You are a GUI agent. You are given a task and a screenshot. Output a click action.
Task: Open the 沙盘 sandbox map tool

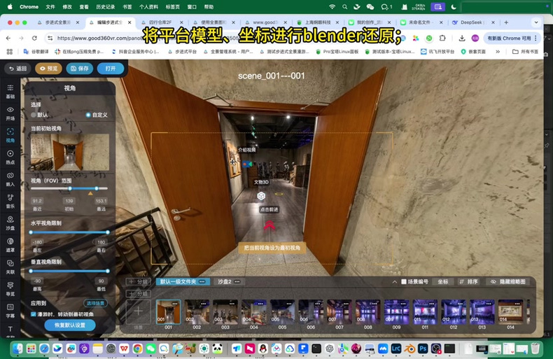coord(10,223)
